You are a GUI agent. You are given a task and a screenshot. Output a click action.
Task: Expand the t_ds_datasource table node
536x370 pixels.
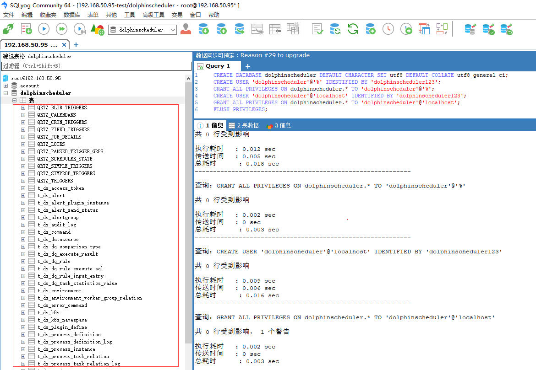pos(23,239)
